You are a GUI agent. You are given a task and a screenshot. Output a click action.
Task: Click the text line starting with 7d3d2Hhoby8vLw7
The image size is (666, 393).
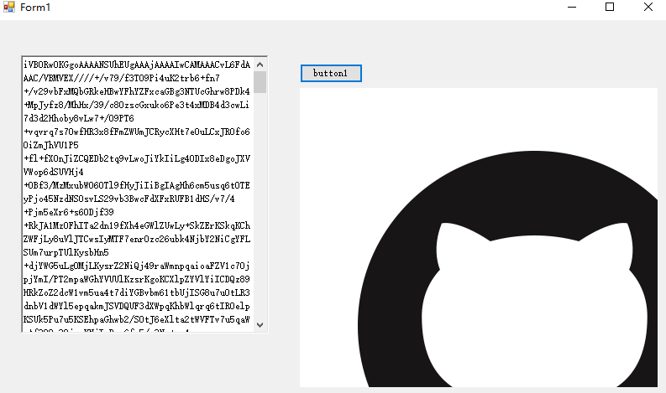coord(79,118)
